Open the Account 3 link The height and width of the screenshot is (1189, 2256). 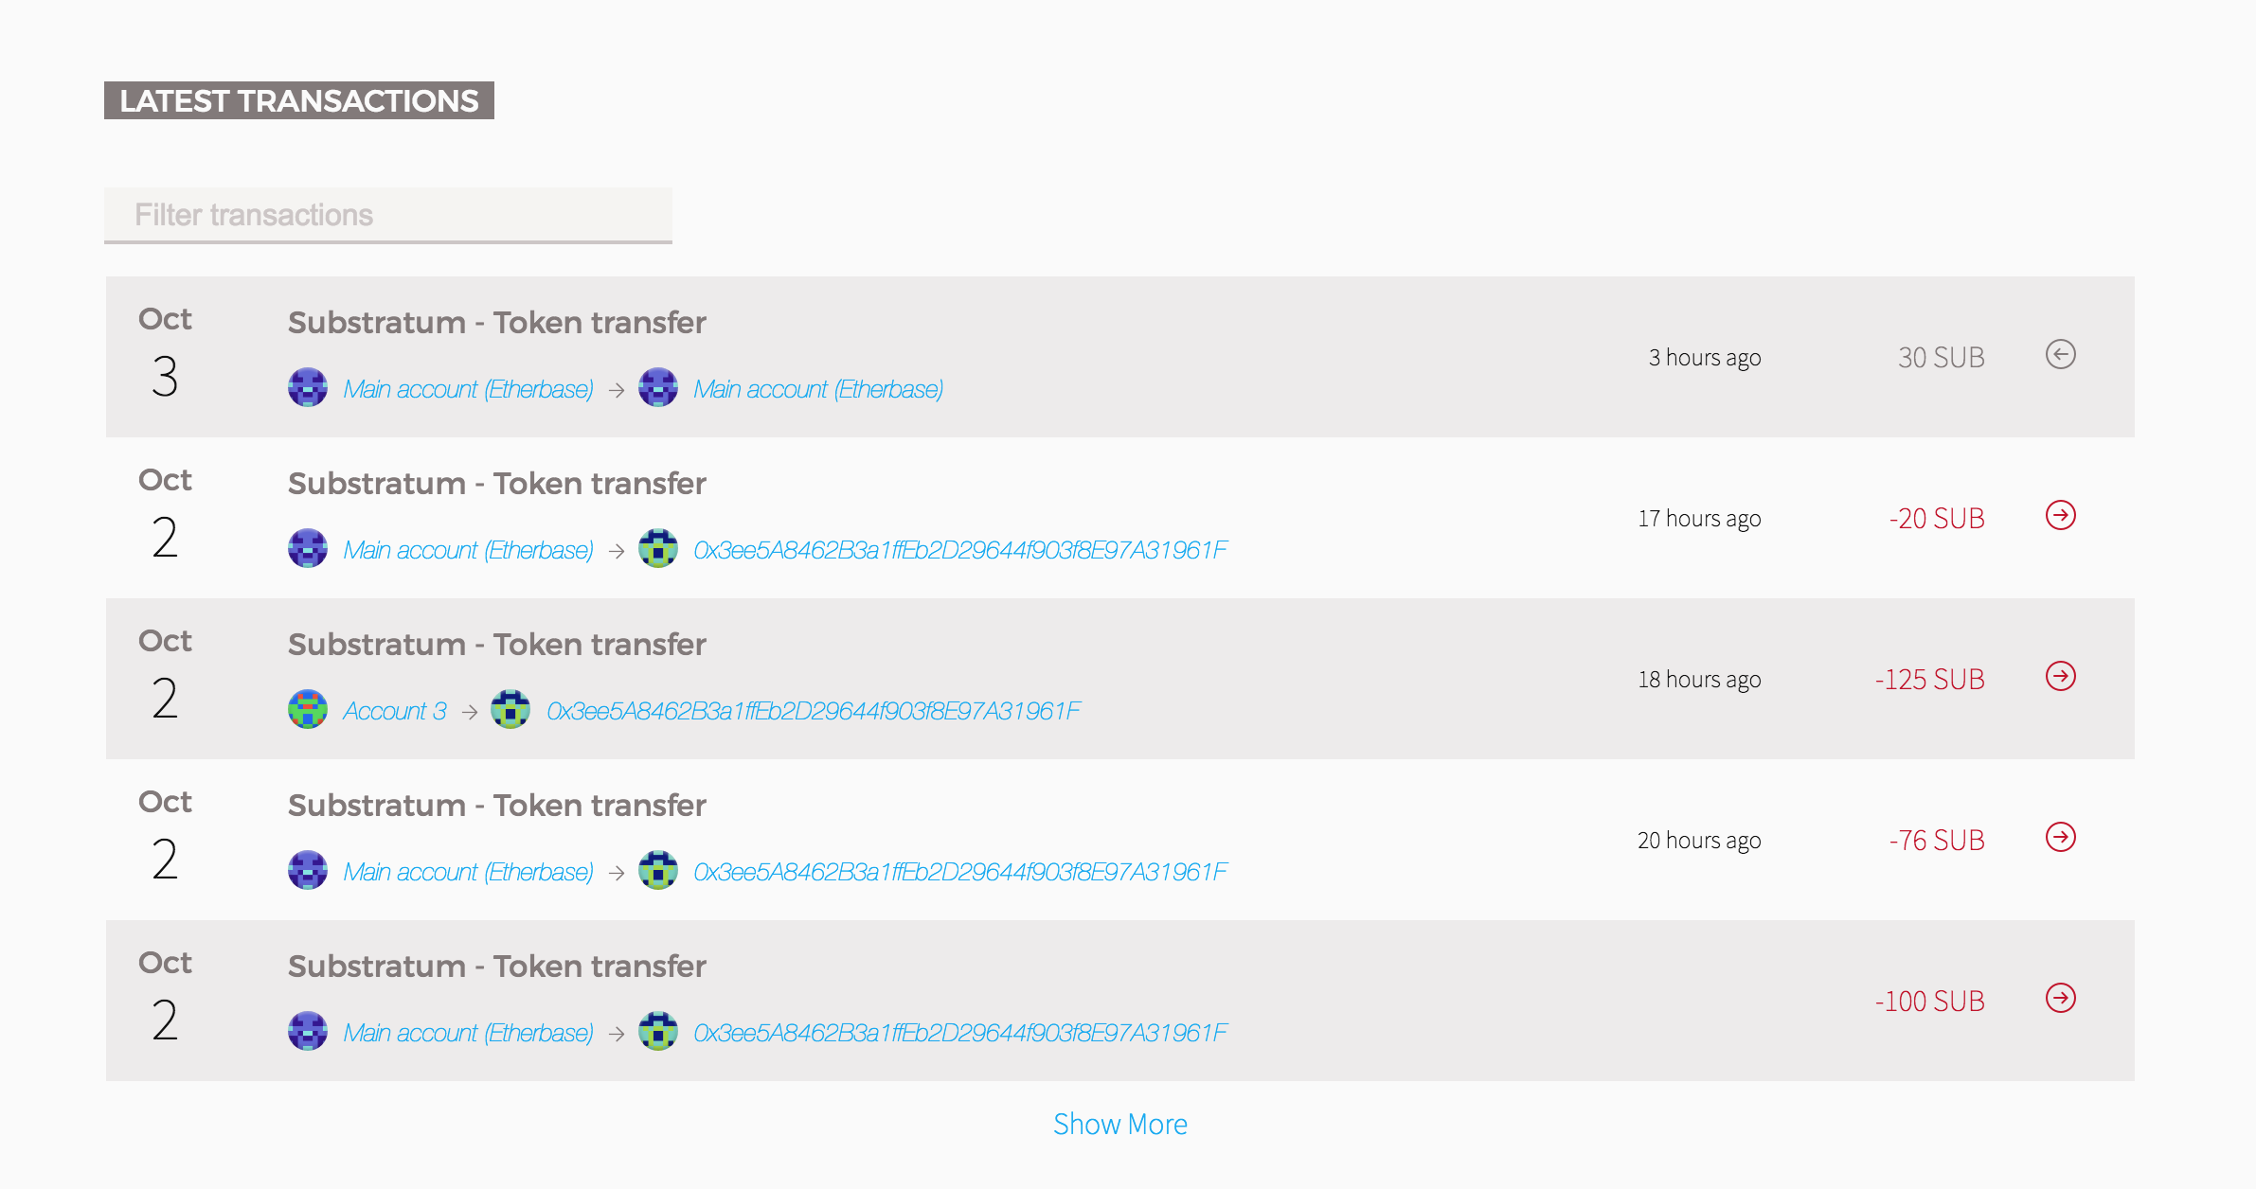point(396,710)
